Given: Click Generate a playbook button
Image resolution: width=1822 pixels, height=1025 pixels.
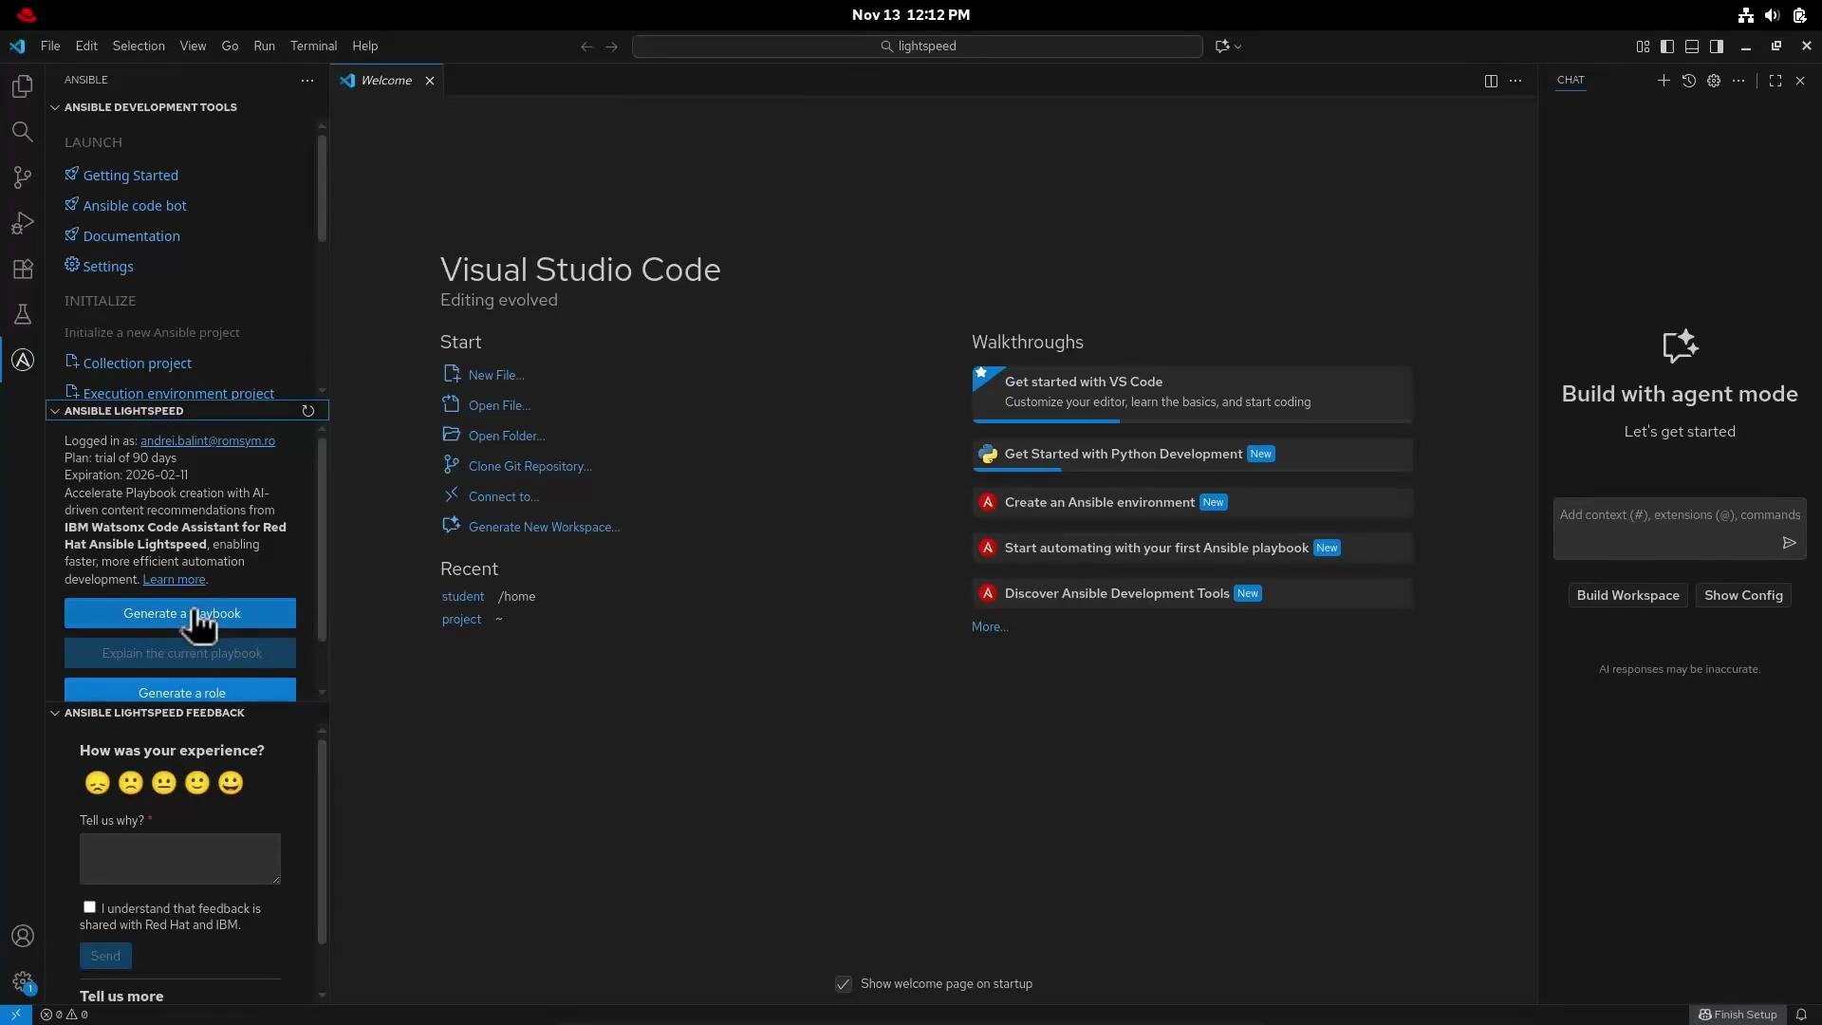Looking at the screenshot, I should pos(180,613).
